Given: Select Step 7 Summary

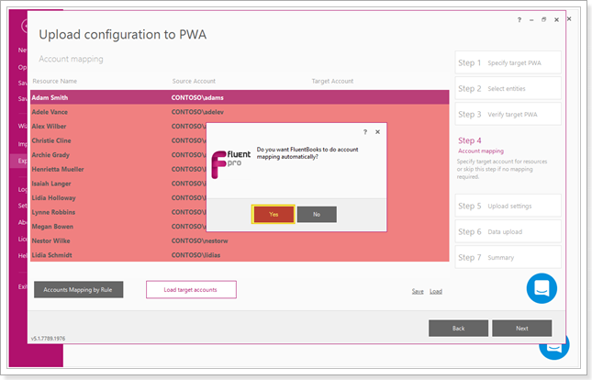Looking at the screenshot, I should 508,257.
